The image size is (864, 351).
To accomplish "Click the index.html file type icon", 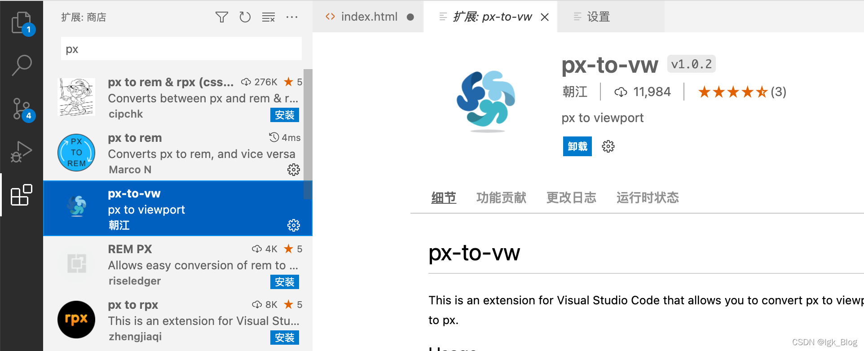I will [331, 17].
